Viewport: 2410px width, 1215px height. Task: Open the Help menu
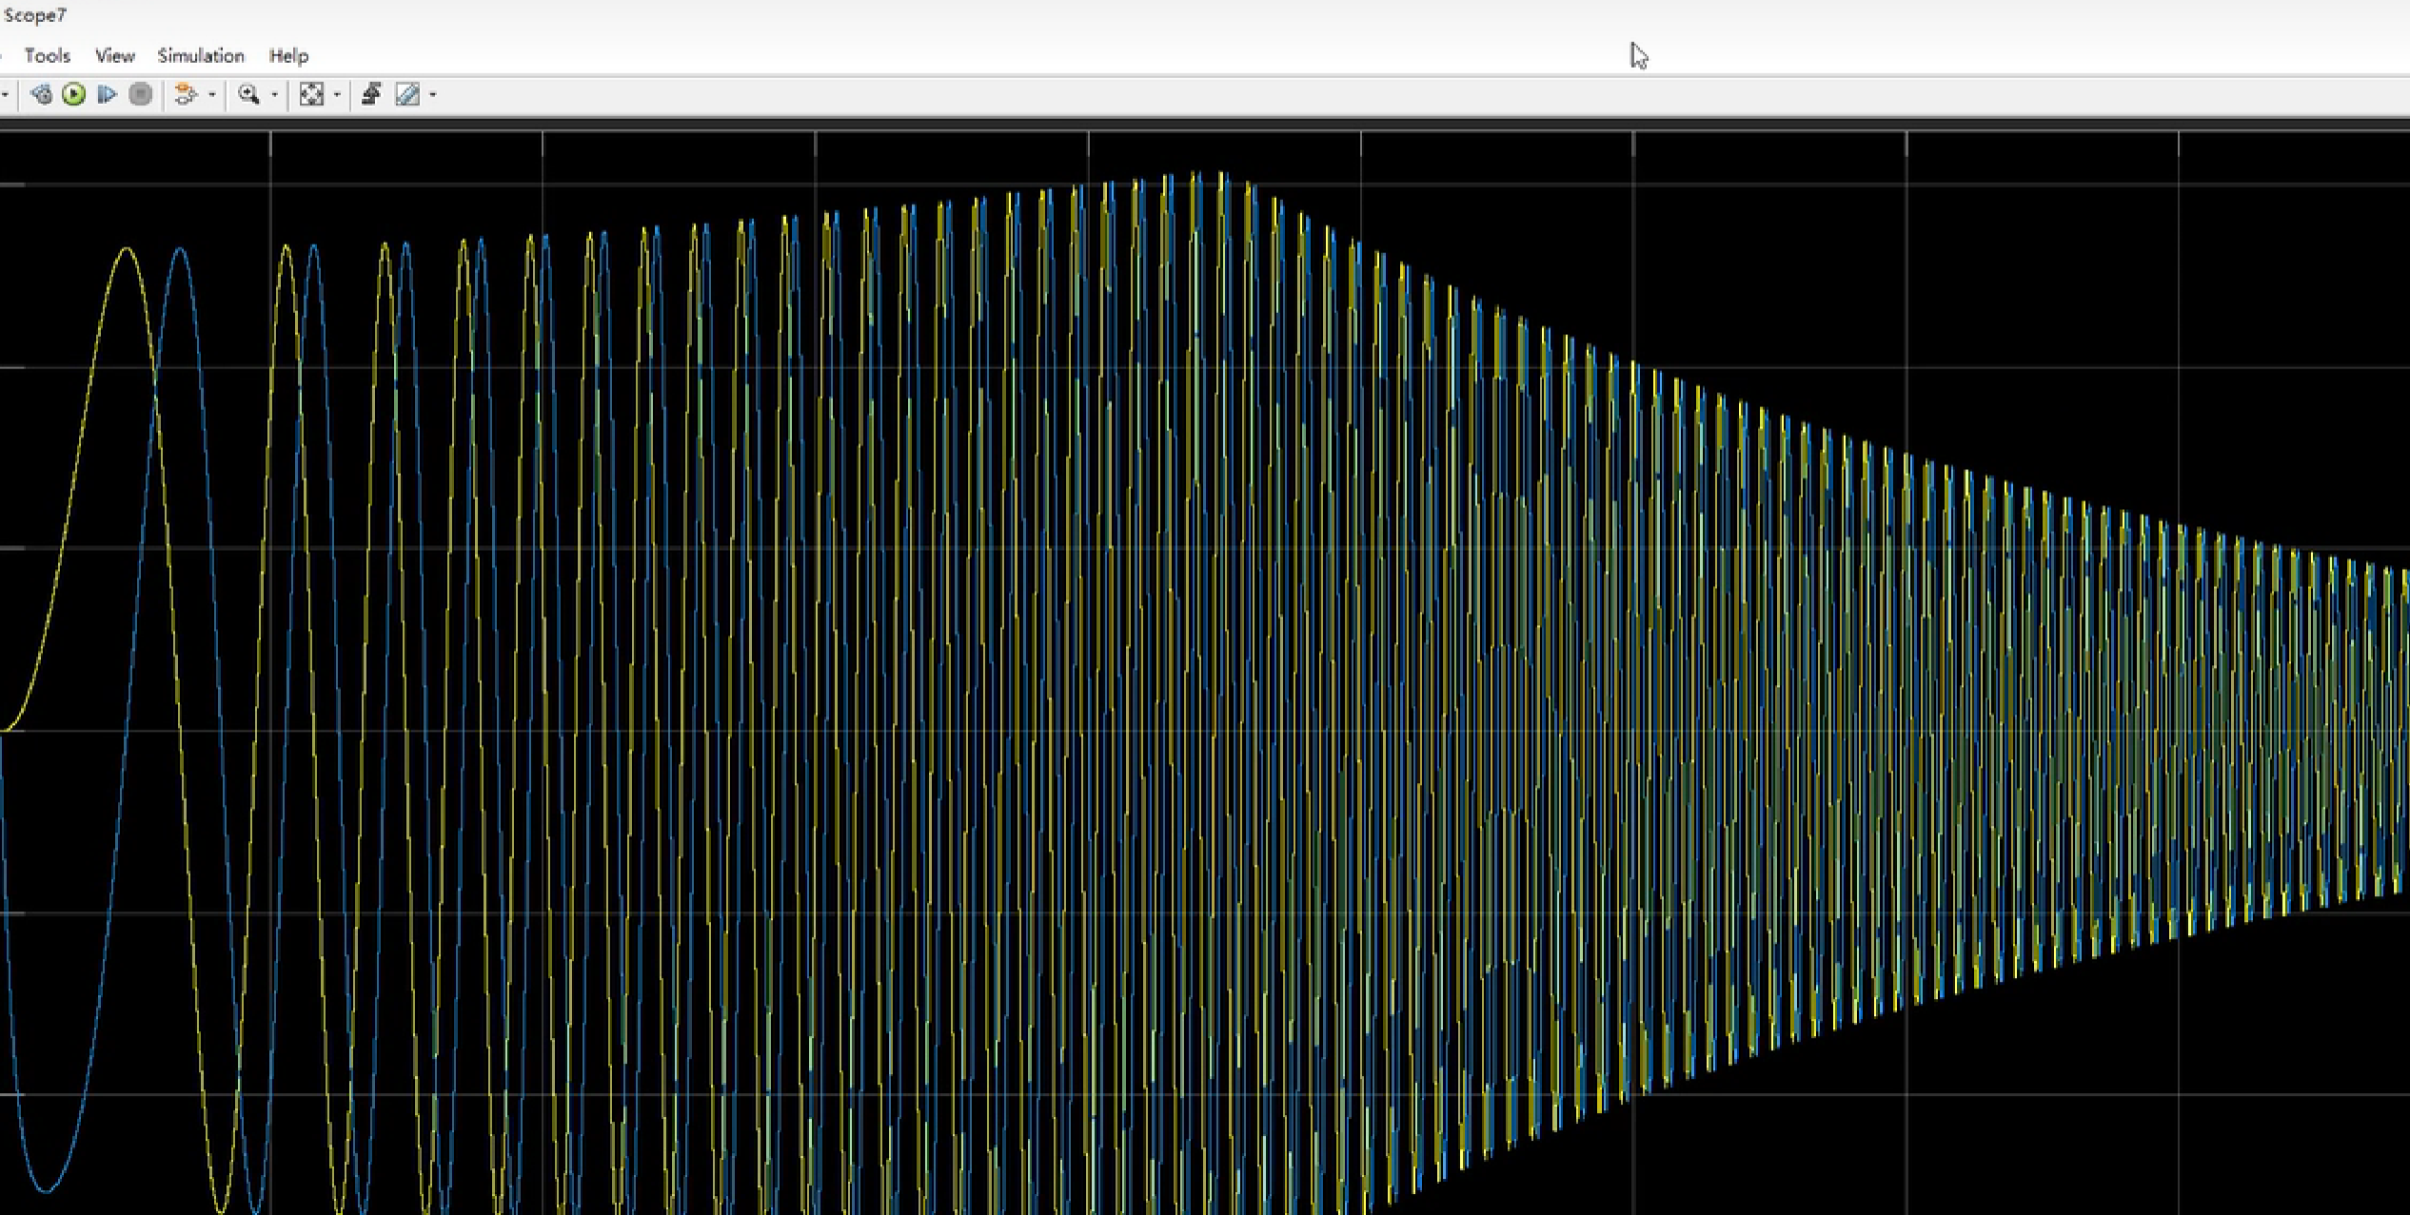288,56
